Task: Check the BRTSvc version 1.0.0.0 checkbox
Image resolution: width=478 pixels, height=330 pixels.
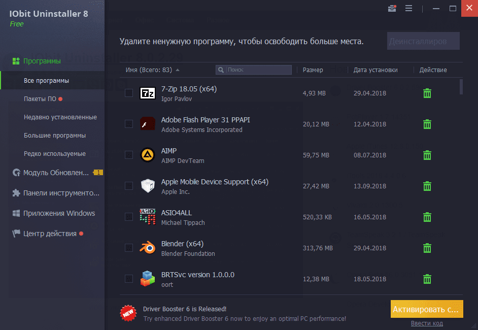Action: click(x=129, y=279)
